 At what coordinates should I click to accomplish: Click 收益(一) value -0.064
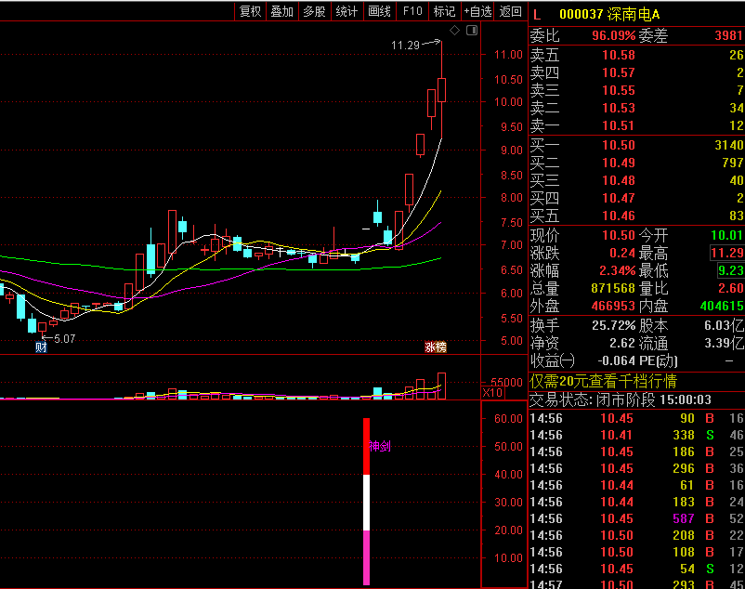click(x=616, y=361)
